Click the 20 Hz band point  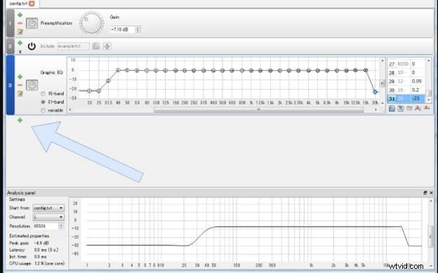[89, 91]
